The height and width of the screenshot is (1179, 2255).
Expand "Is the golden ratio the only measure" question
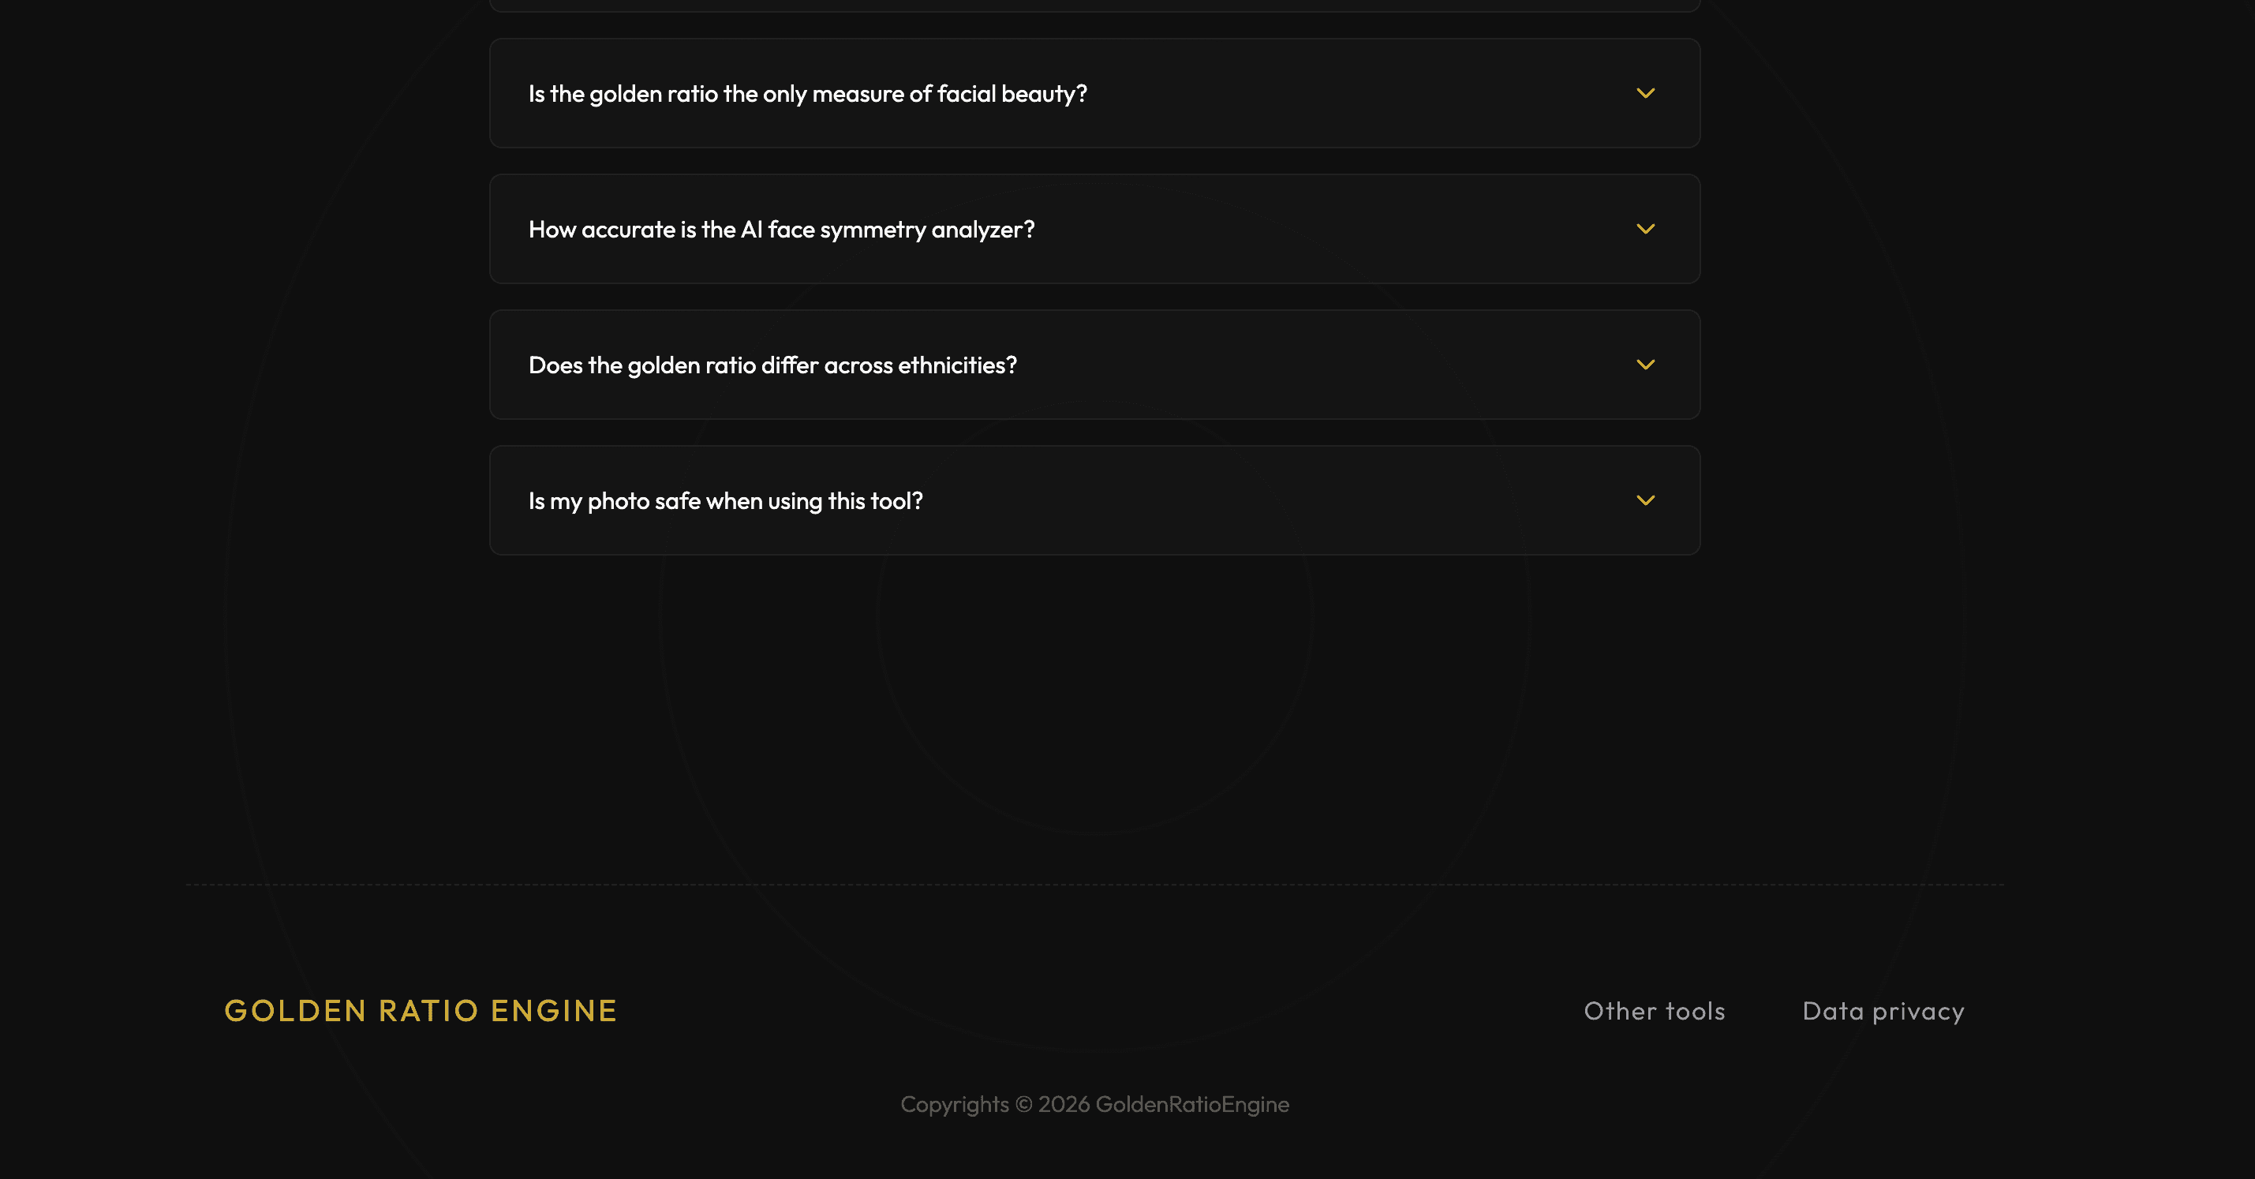[x=807, y=94]
